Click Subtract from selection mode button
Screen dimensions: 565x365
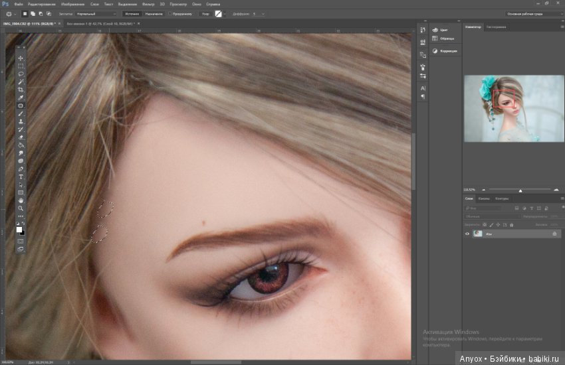coord(41,14)
